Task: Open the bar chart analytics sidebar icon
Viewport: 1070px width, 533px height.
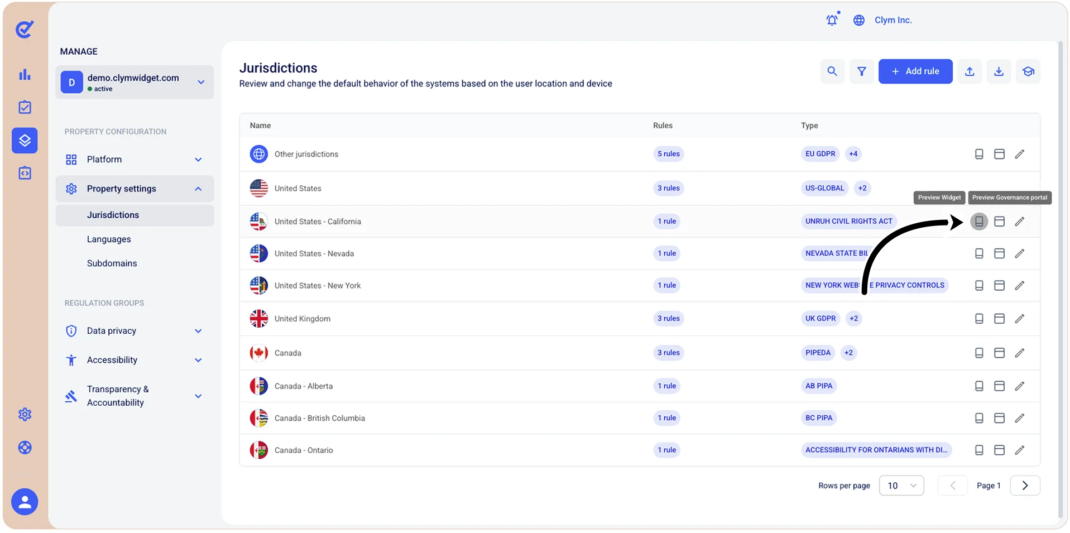Action: point(25,74)
